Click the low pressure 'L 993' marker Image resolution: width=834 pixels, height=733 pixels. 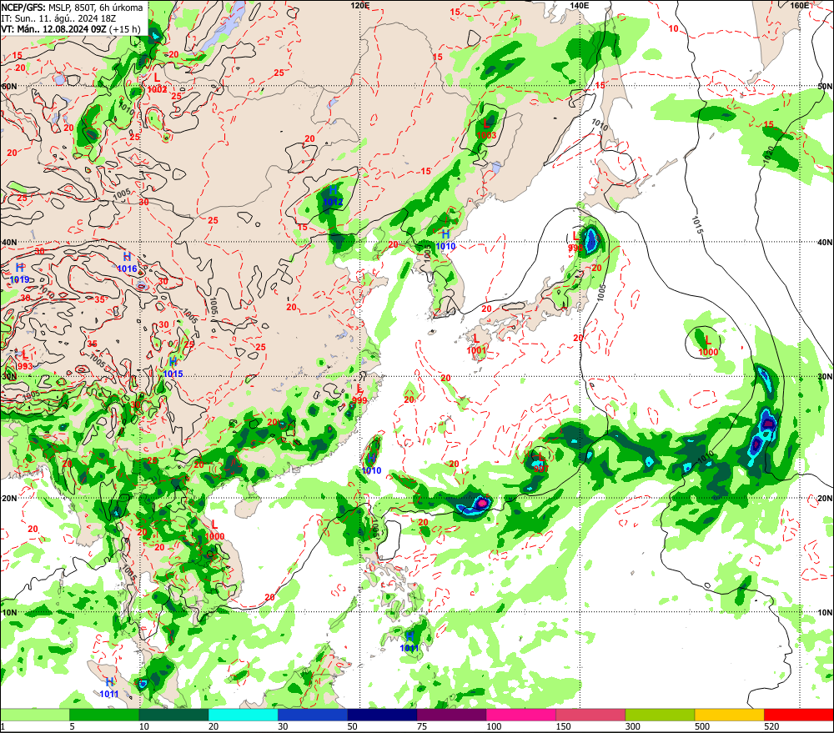point(24,360)
